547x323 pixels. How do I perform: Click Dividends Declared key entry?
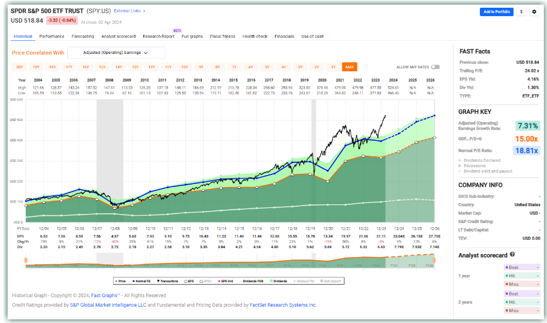click(479, 161)
